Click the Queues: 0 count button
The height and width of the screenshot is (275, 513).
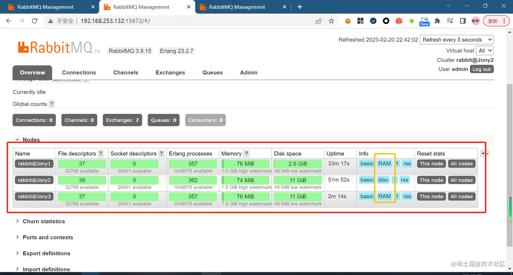click(164, 120)
